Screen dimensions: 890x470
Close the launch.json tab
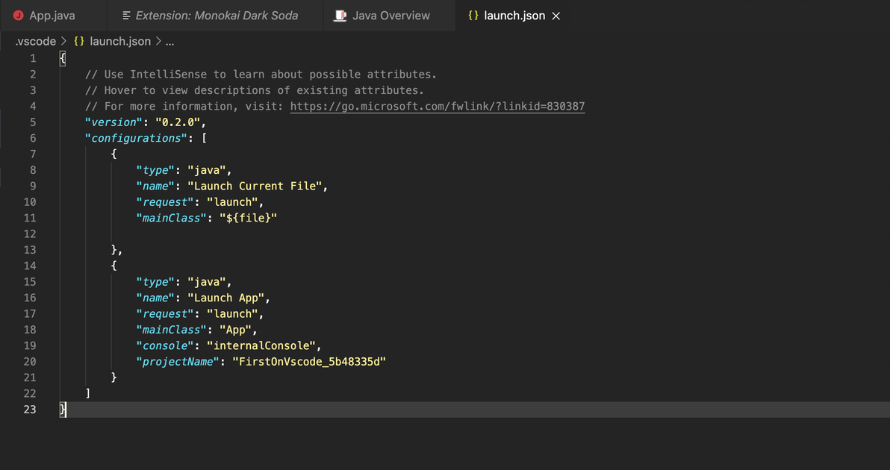[x=556, y=16]
